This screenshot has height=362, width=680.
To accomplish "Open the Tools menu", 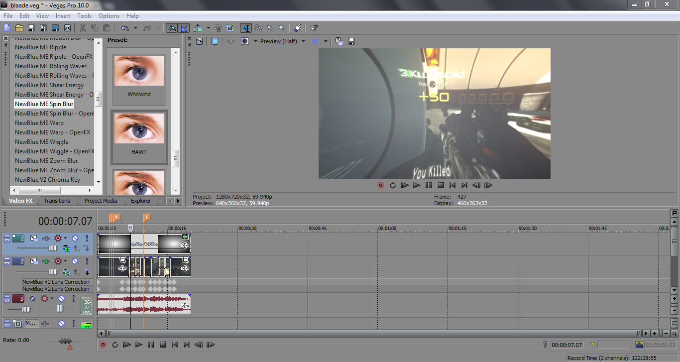I will tap(84, 16).
